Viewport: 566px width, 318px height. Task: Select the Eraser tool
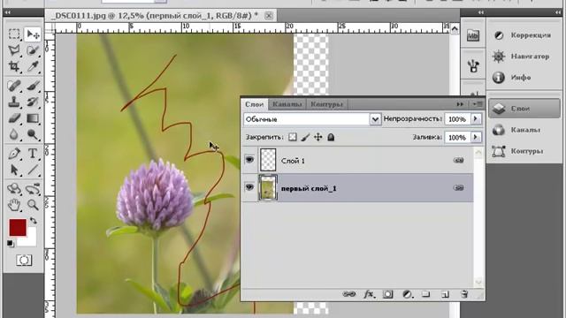(14, 118)
